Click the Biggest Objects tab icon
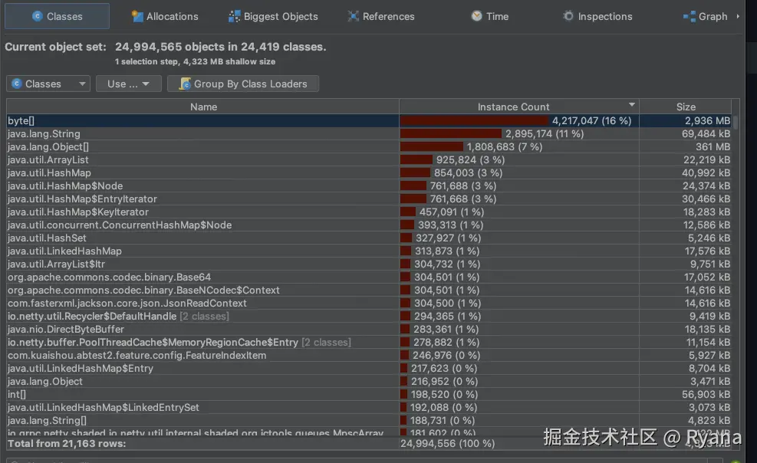 [x=234, y=16]
